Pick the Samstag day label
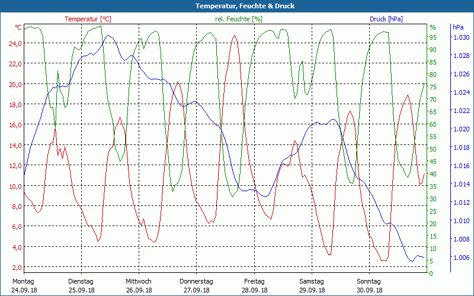 pos(312,281)
